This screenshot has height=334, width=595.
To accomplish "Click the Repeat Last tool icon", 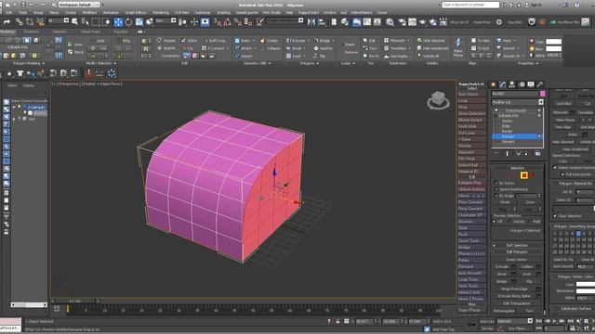I will (x=166, y=40).
